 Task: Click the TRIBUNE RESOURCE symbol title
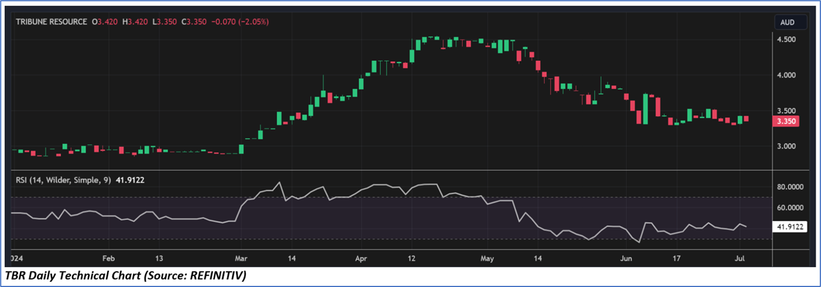[x=52, y=22]
